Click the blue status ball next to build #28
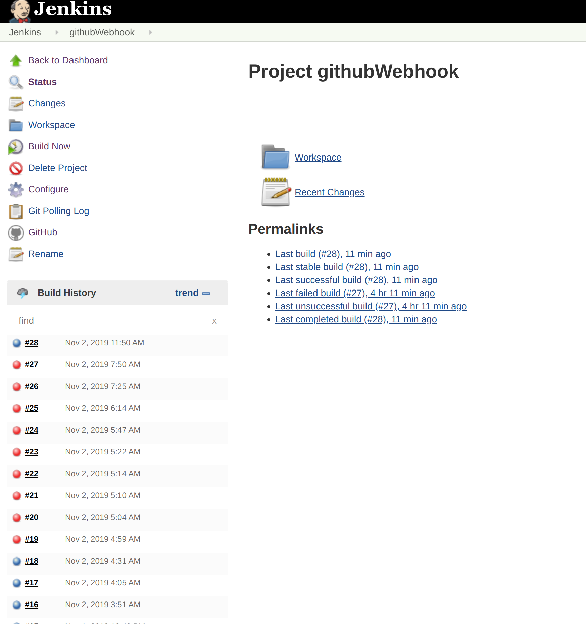This screenshot has width=586, height=624. pos(16,343)
